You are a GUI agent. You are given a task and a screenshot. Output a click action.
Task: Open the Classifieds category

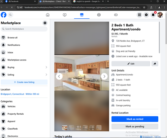point(24,129)
